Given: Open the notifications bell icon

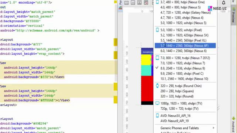Looking at the screenshot, I should (224, 3).
